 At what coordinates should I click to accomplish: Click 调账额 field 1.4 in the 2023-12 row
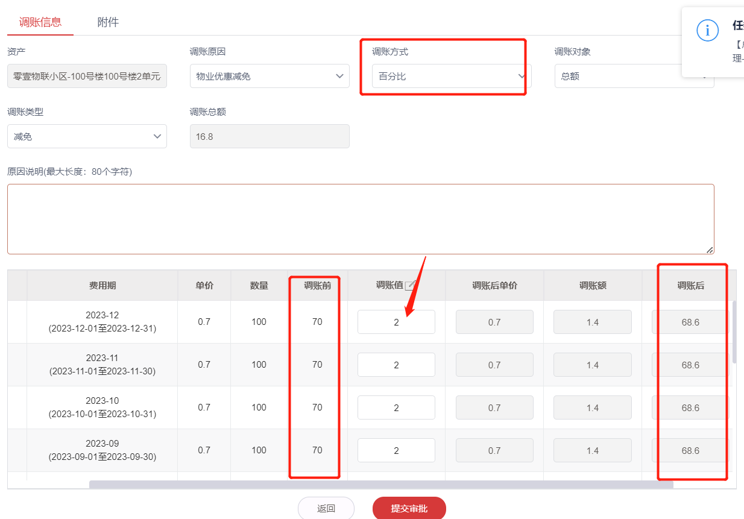click(593, 322)
